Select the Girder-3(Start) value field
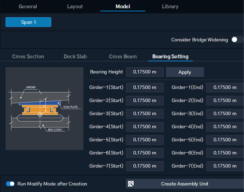244x192 pixels. [x=145, y=114]
